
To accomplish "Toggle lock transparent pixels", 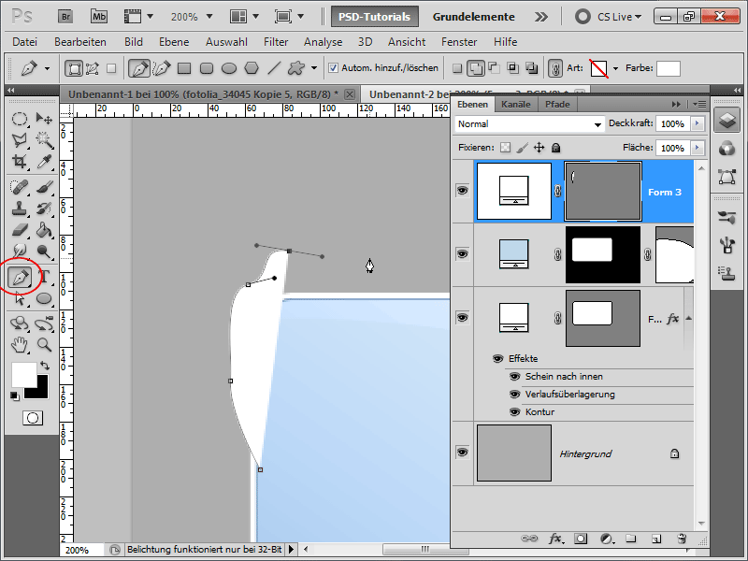I will coord(505,148).
